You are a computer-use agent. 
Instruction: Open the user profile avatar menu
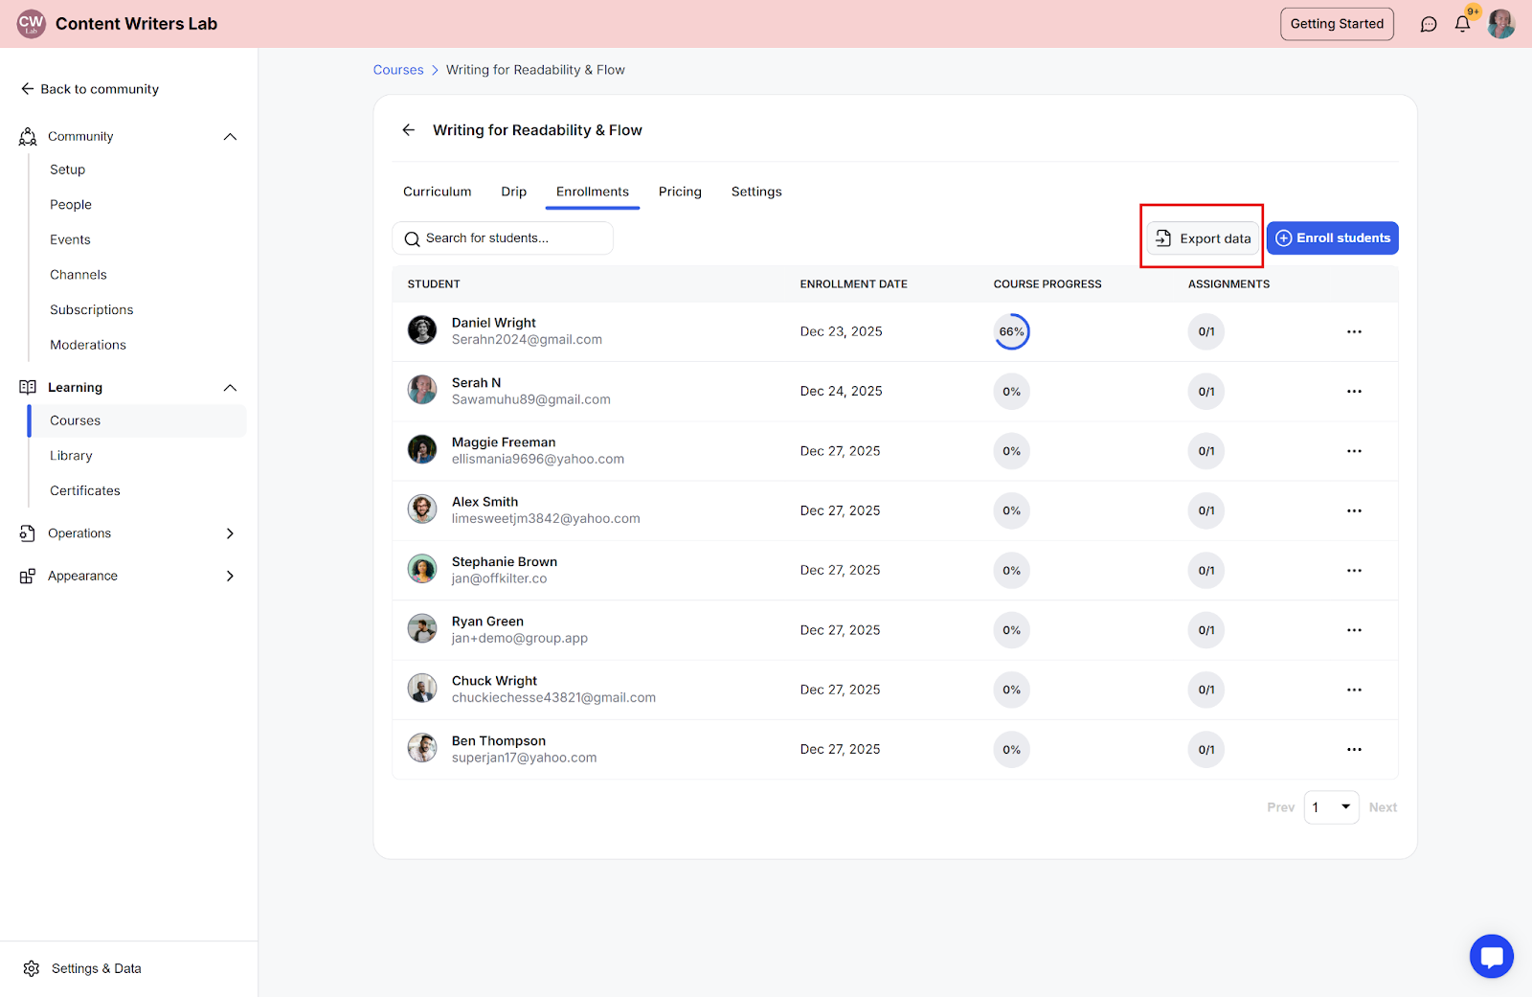1500,24
